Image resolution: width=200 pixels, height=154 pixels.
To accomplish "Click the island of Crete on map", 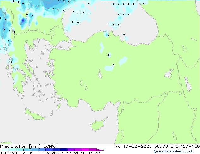I will [35, 115].
